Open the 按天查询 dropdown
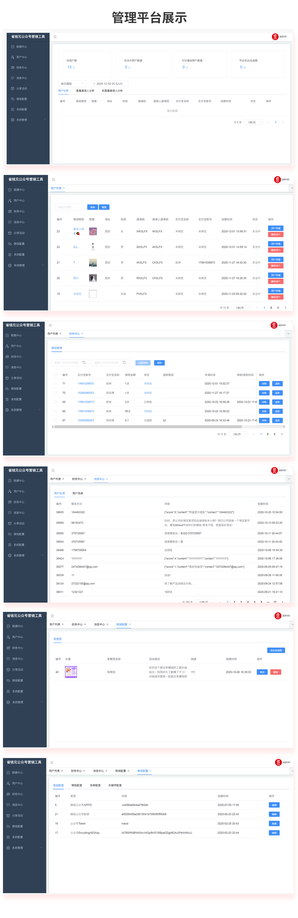Screen dimensions: 298x918 click(x=72, y=84)
